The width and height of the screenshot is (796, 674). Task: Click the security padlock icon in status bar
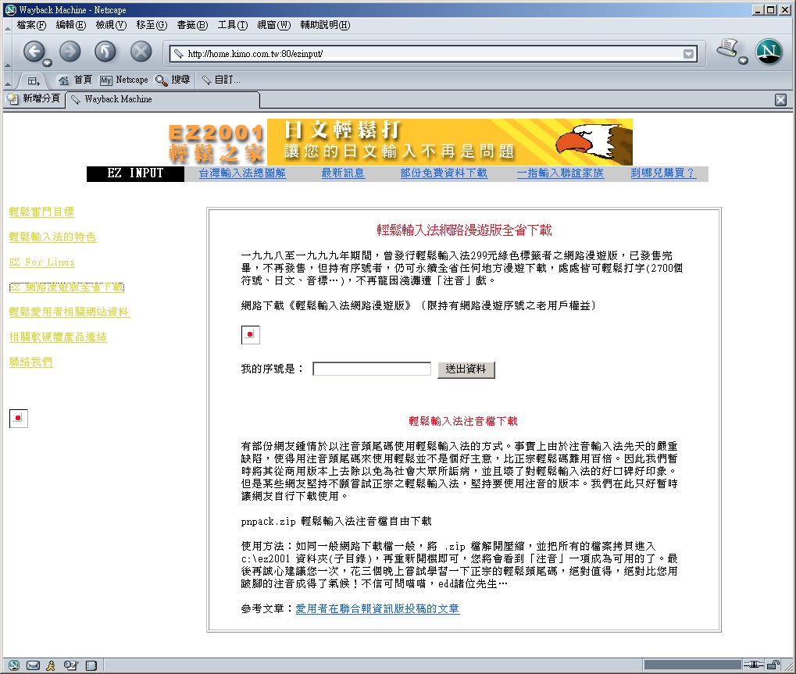coord(773,665)
